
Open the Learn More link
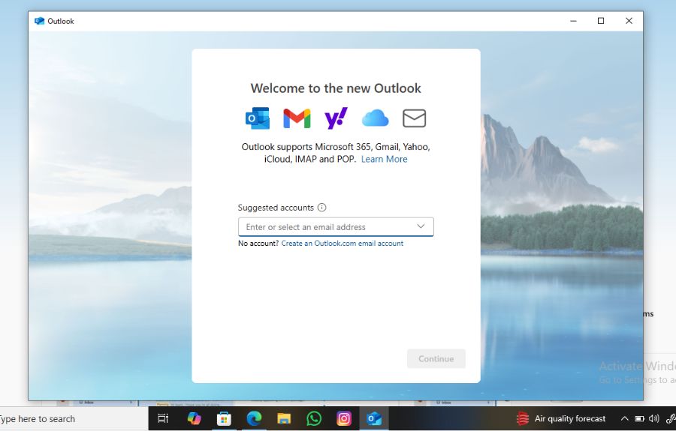click(384, 159)
